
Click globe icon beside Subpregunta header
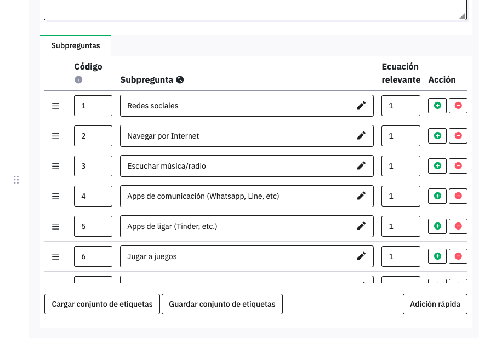coord(180,80)
